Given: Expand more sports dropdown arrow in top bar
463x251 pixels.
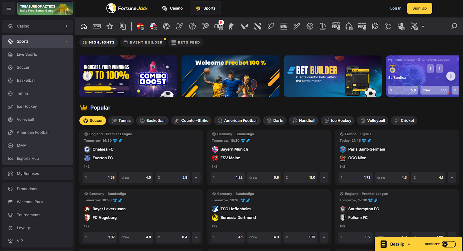Looking at the screenshot, I should click(423, 26).
